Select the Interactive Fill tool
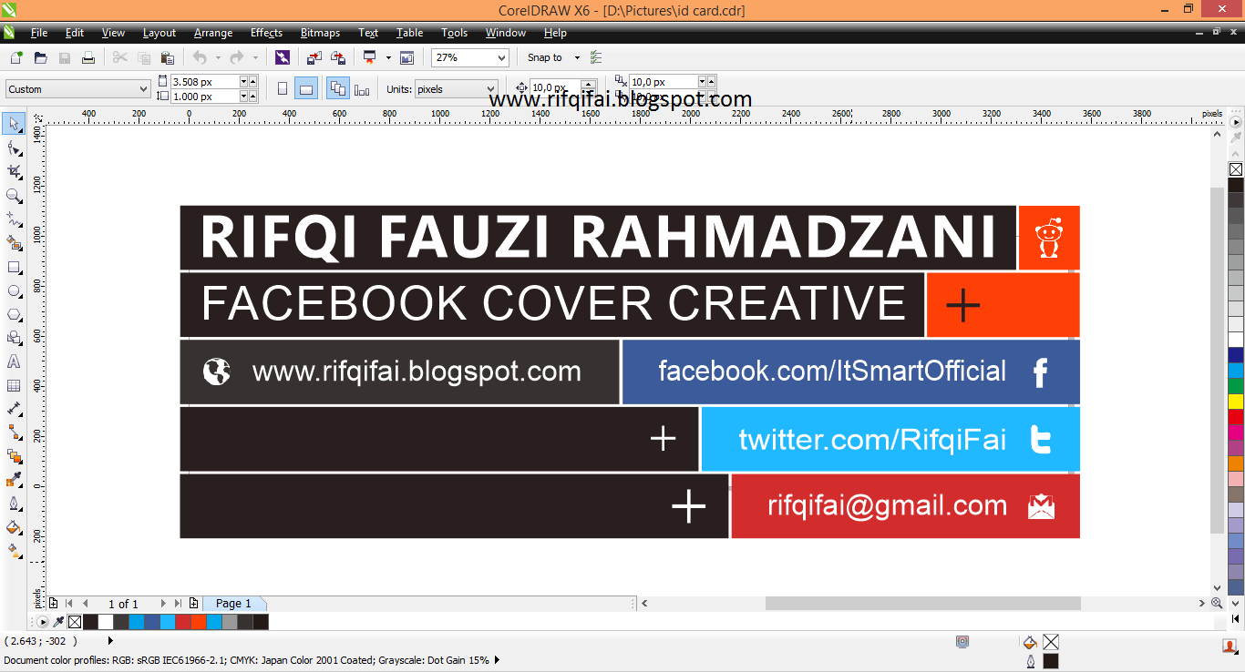The height and width of the screenshot is (672, 1245). pos(14,551)
